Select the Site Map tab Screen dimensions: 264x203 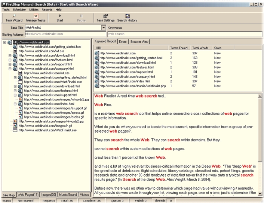pyautogui.click(x=9, y=195)
